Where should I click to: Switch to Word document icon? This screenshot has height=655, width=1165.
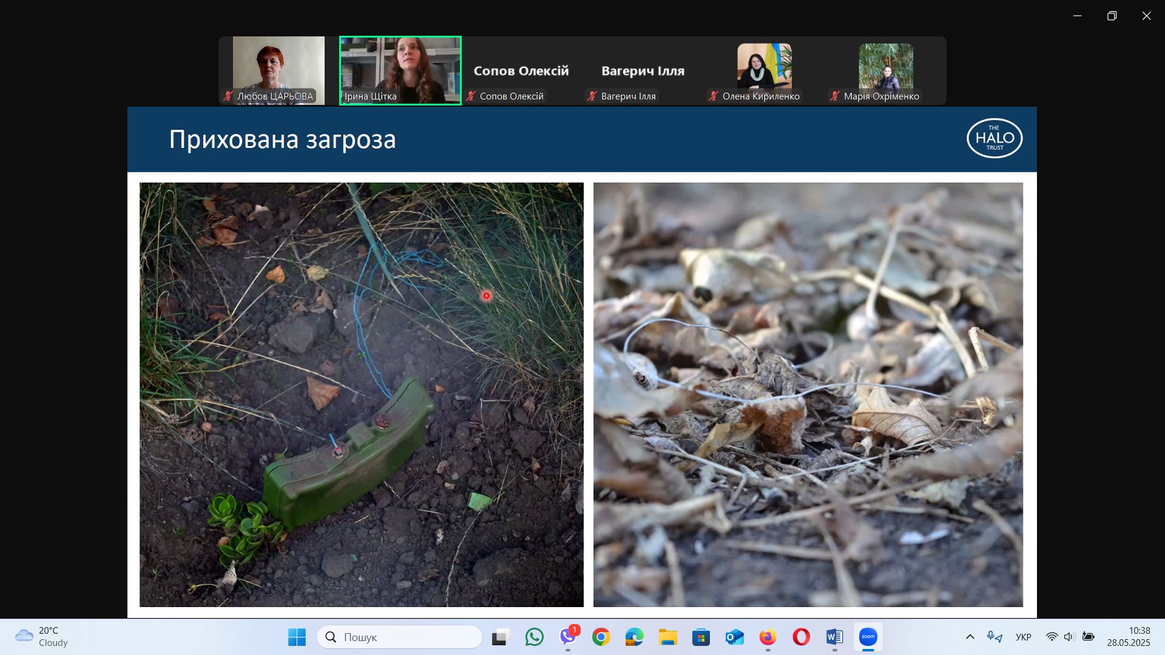(834, 637)
